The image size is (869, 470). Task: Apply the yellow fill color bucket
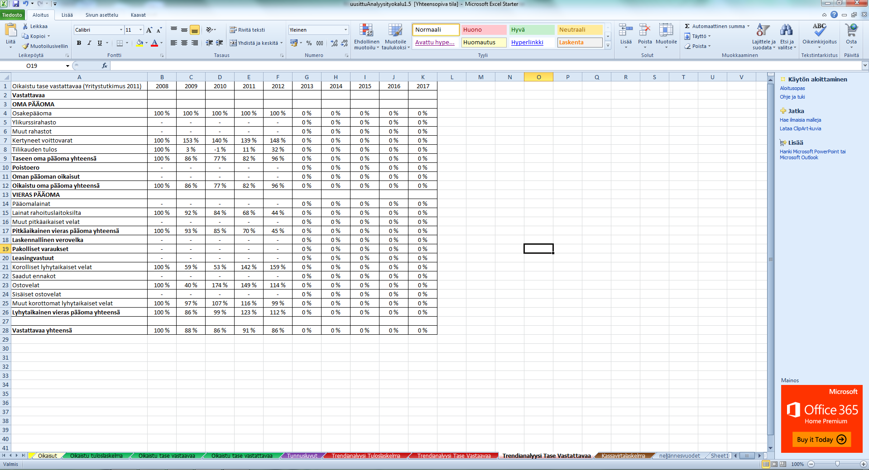(x=139, y=43)
